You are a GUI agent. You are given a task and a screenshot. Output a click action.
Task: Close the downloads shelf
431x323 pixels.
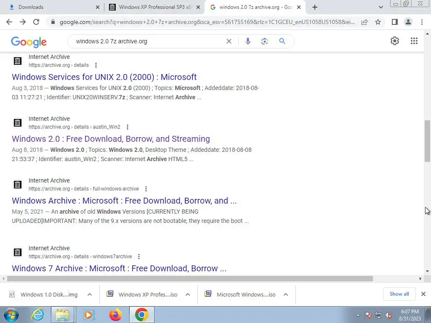click(x=423, y=294)
